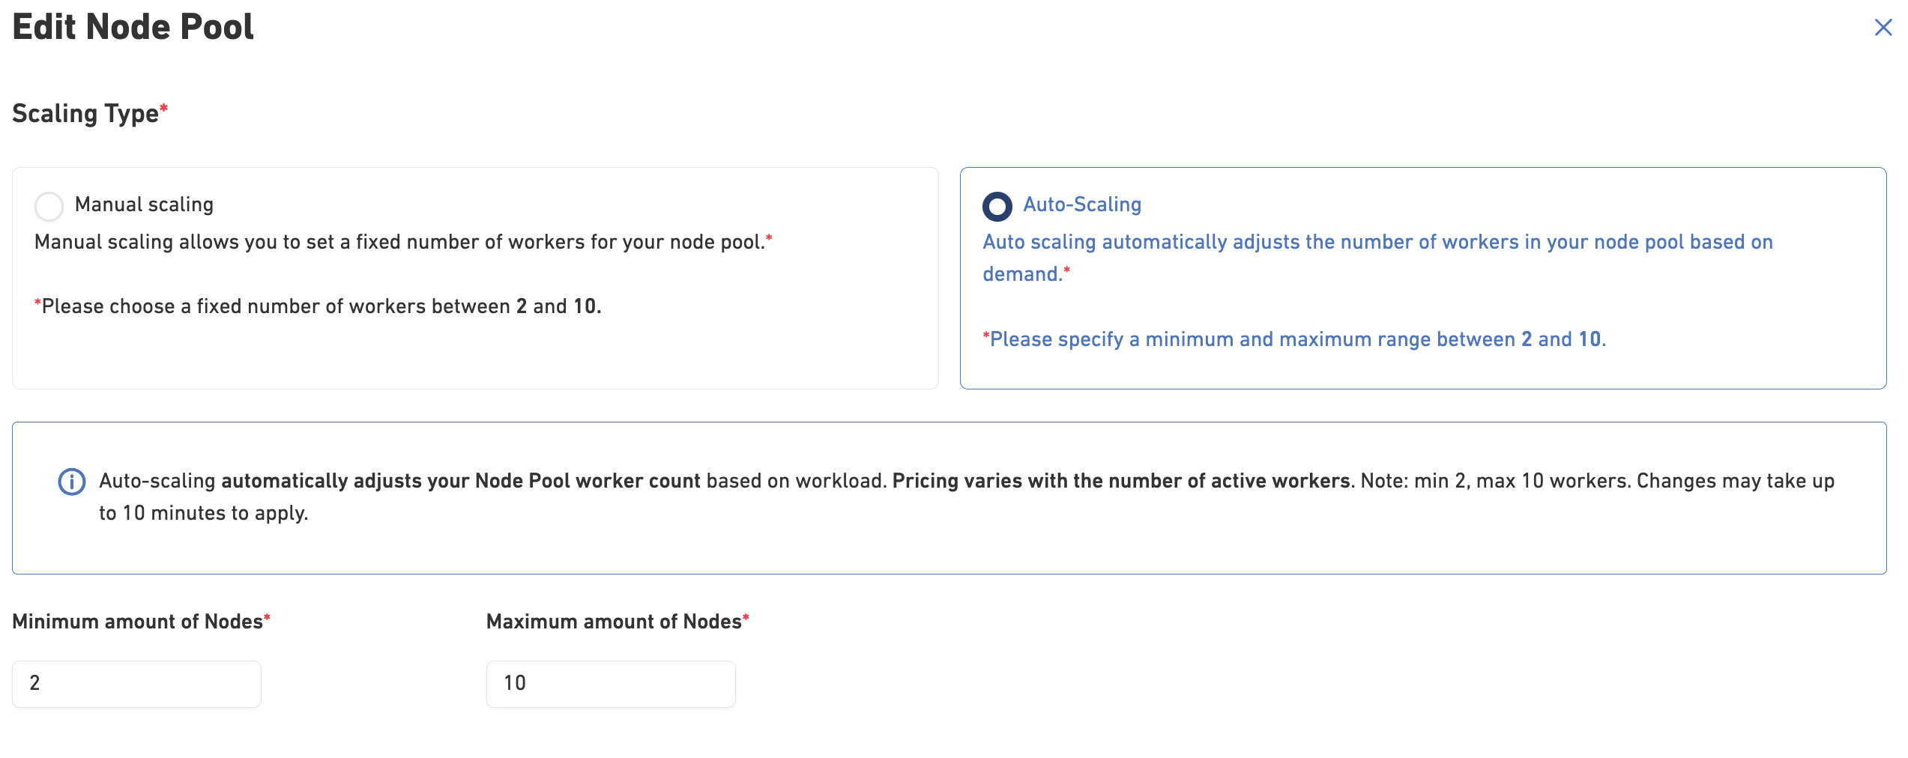Select the Auto-Scaling radio button
The height and width of the screenshot is (758, 1908).
[x=997, y=206]
